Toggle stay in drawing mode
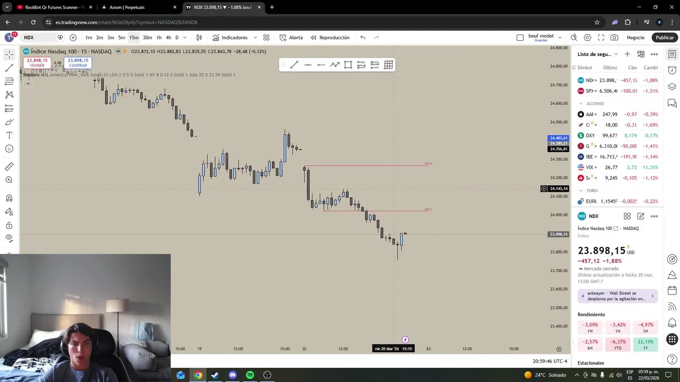 pos(9,212)
